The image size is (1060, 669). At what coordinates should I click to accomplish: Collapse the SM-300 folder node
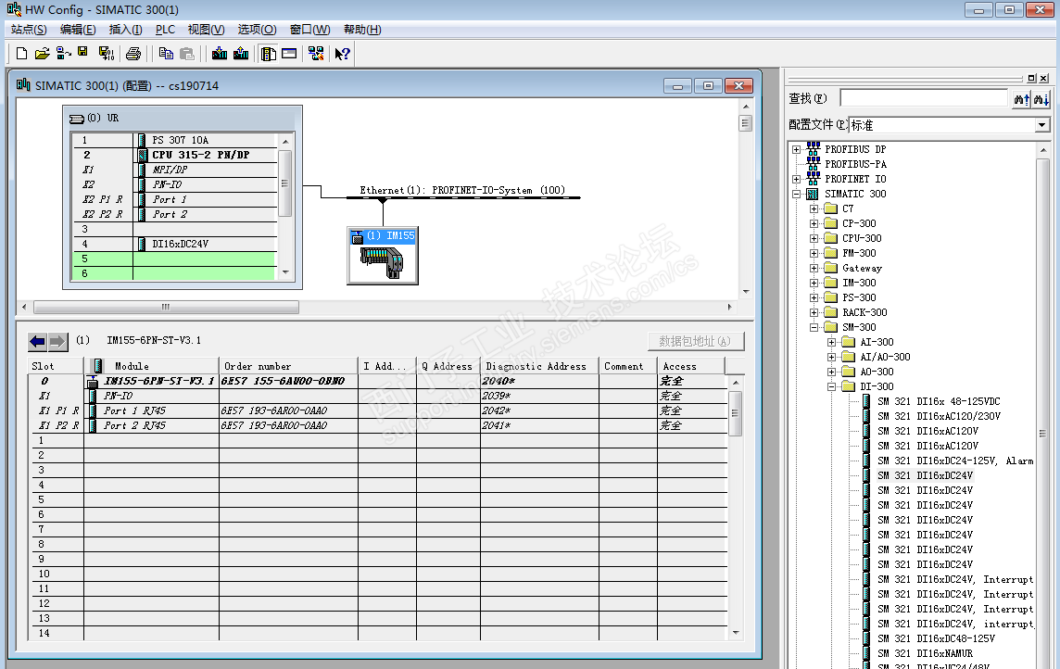pyautogui.click(x=814, y=327)
